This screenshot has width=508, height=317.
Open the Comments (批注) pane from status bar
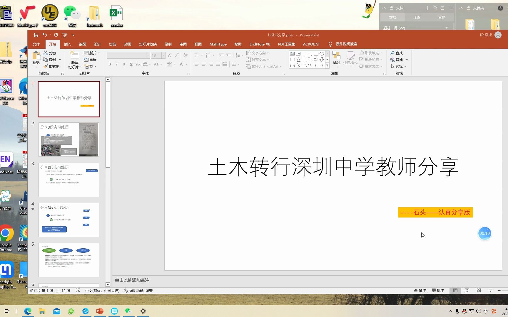click(x=438, y=291)
